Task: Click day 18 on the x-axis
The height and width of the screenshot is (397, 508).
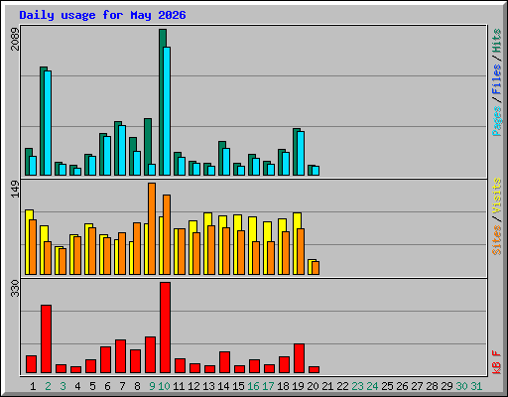Action: (x=283, y=386)
